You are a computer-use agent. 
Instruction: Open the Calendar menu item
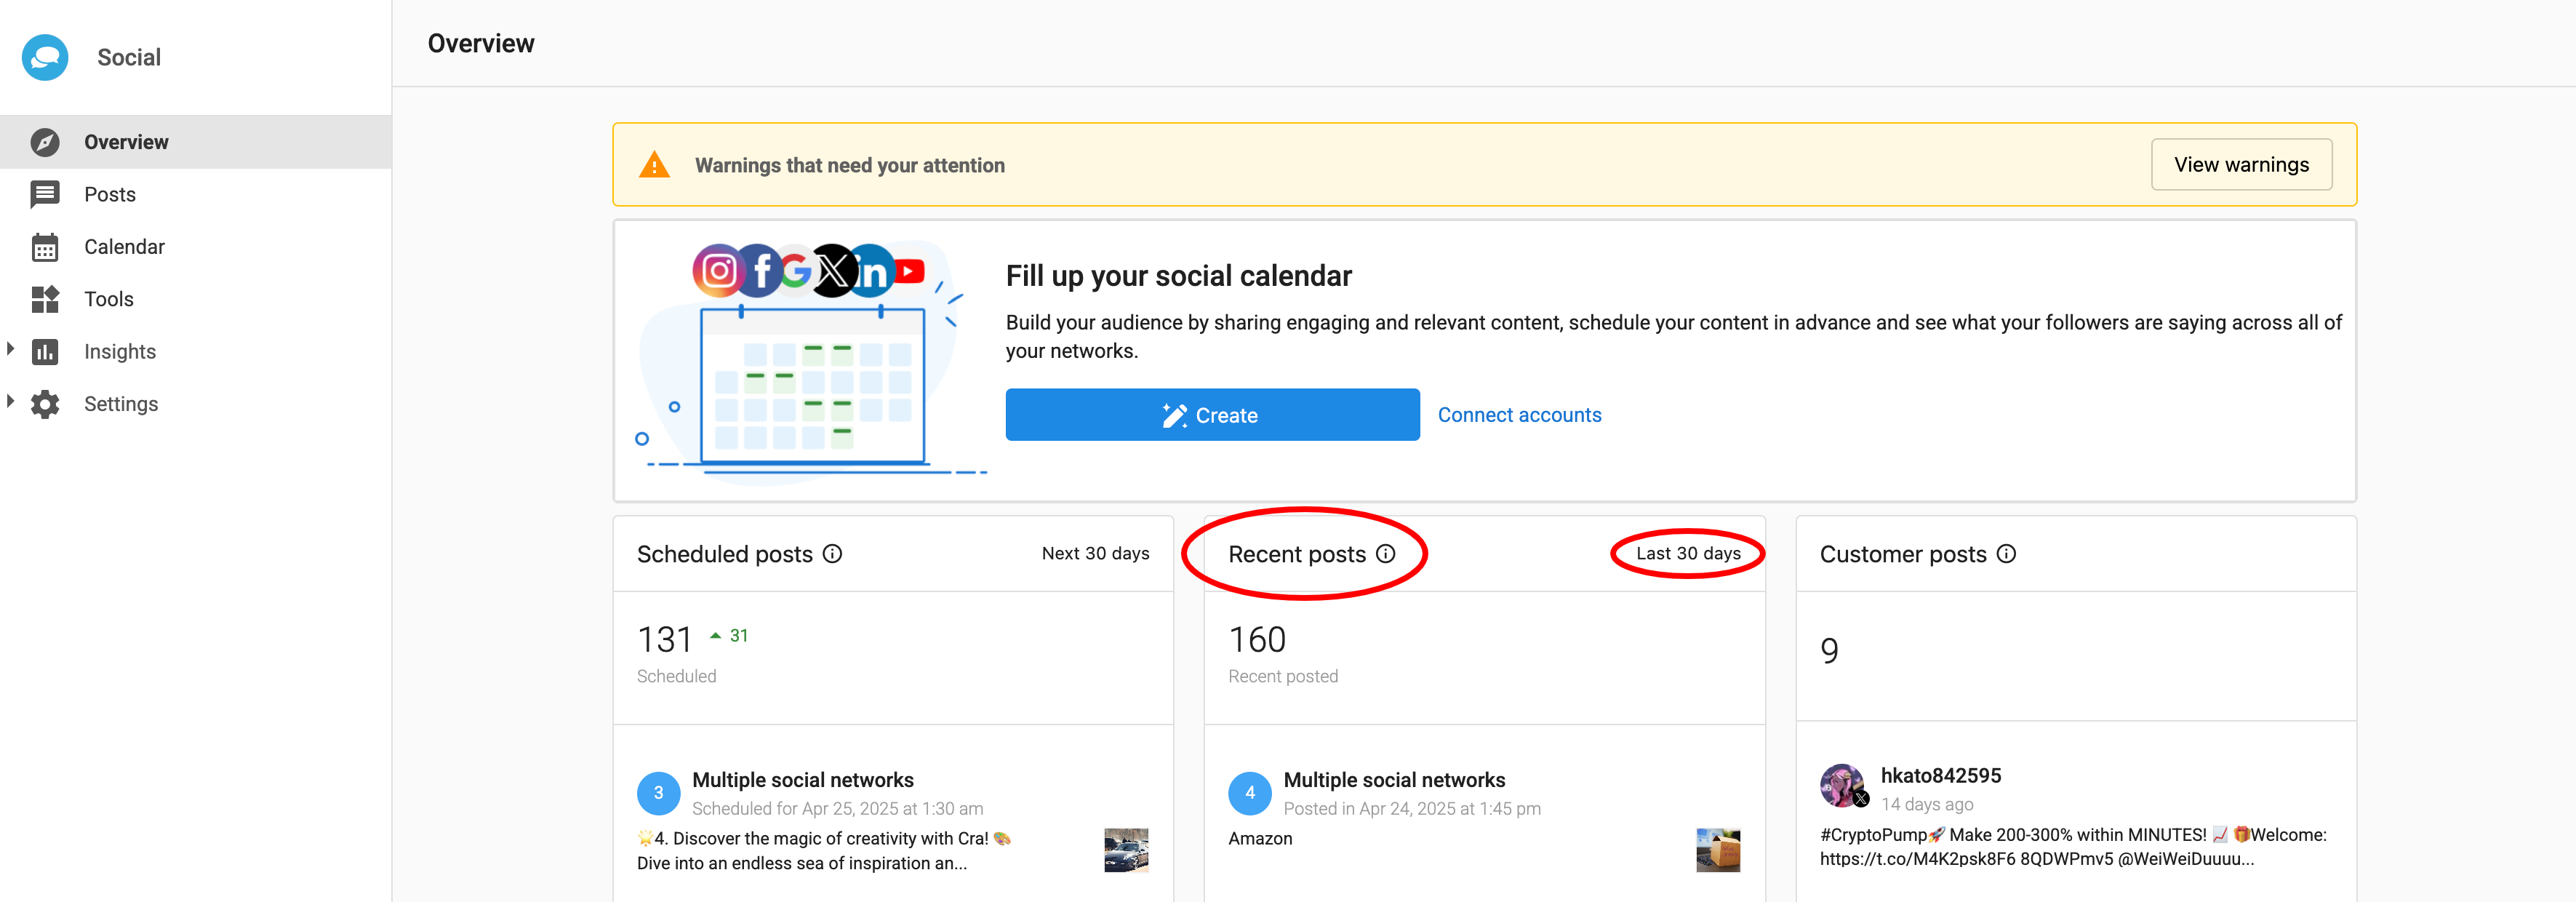[124, 247]
